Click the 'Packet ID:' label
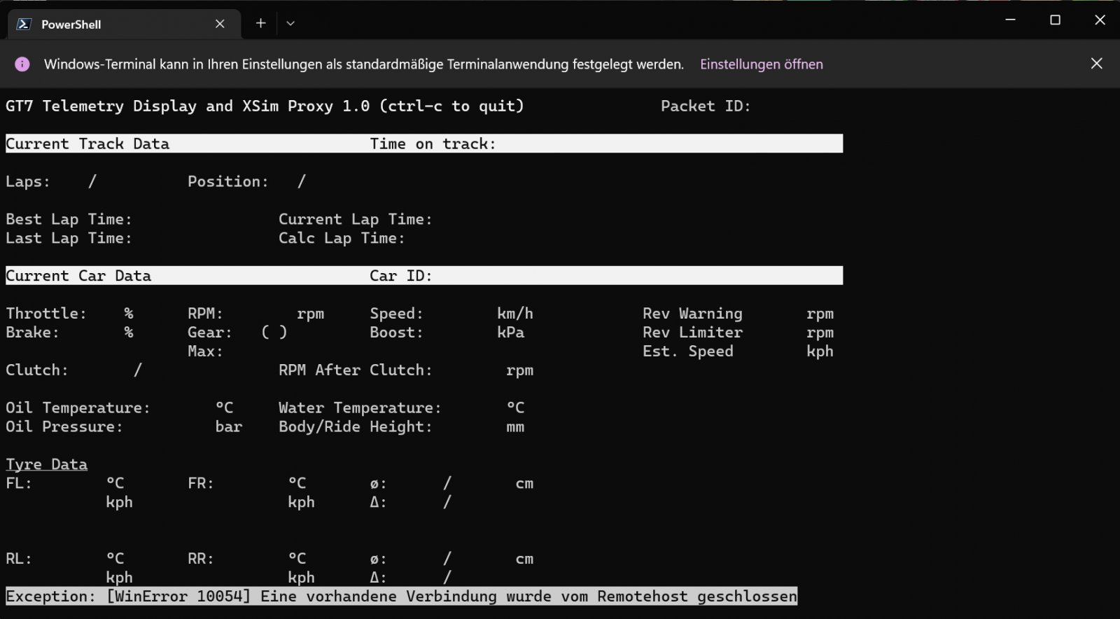Viewport: 1120px width, 619px height. click(705, 106)
